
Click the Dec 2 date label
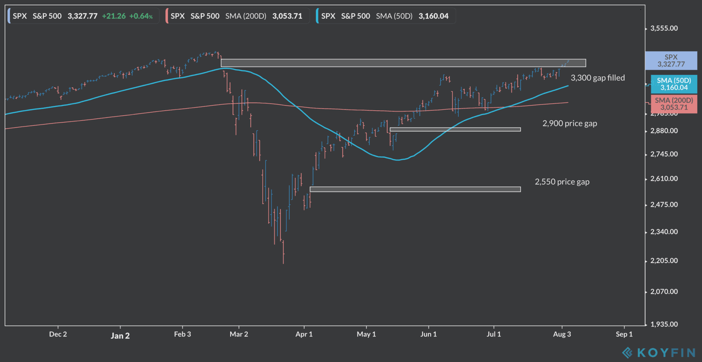point(58,334)
